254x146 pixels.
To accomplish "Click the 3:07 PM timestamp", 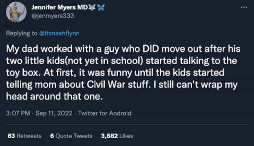I will [x=17, y=113].
